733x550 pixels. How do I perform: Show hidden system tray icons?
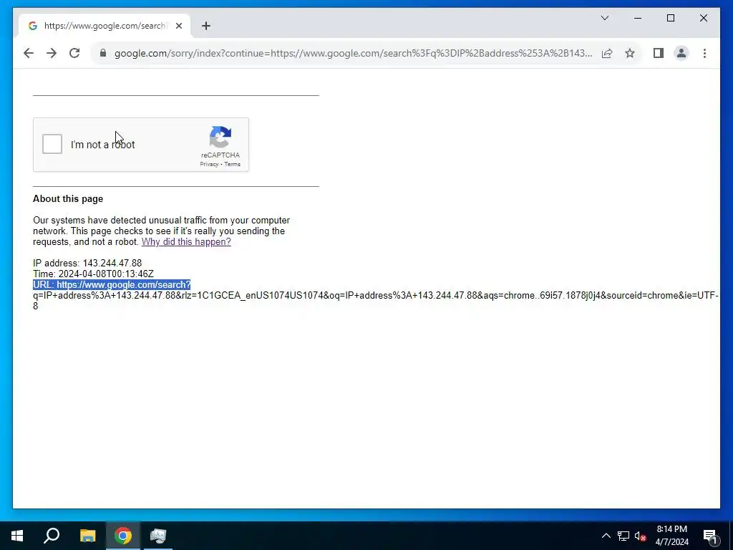pos(606,536)
